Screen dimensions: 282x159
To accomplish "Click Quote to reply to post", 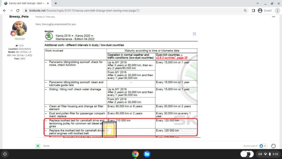I will (x=46, y=146).
